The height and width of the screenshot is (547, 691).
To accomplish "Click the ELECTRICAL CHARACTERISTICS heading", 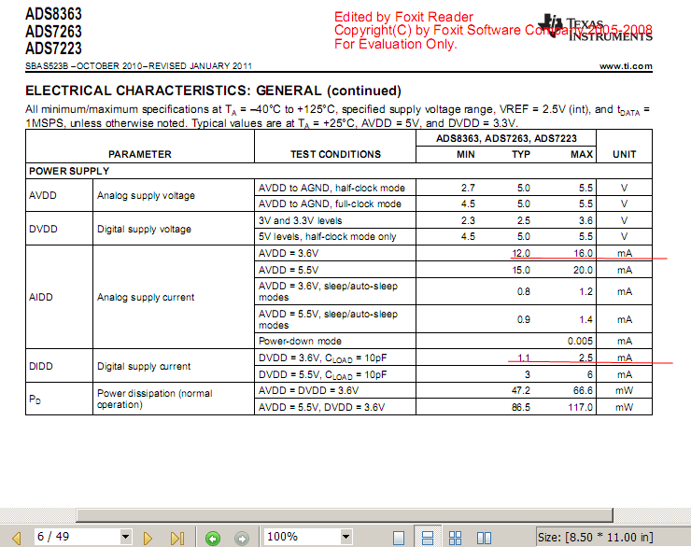I will pos(213,91).
